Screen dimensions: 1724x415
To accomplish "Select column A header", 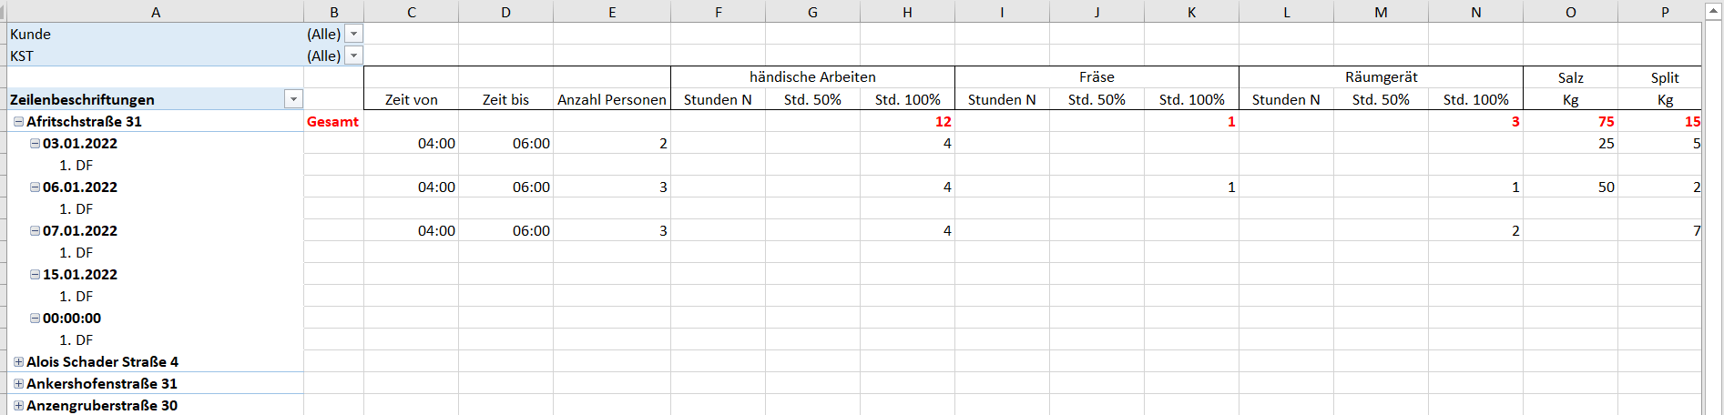I will point(156,12).
